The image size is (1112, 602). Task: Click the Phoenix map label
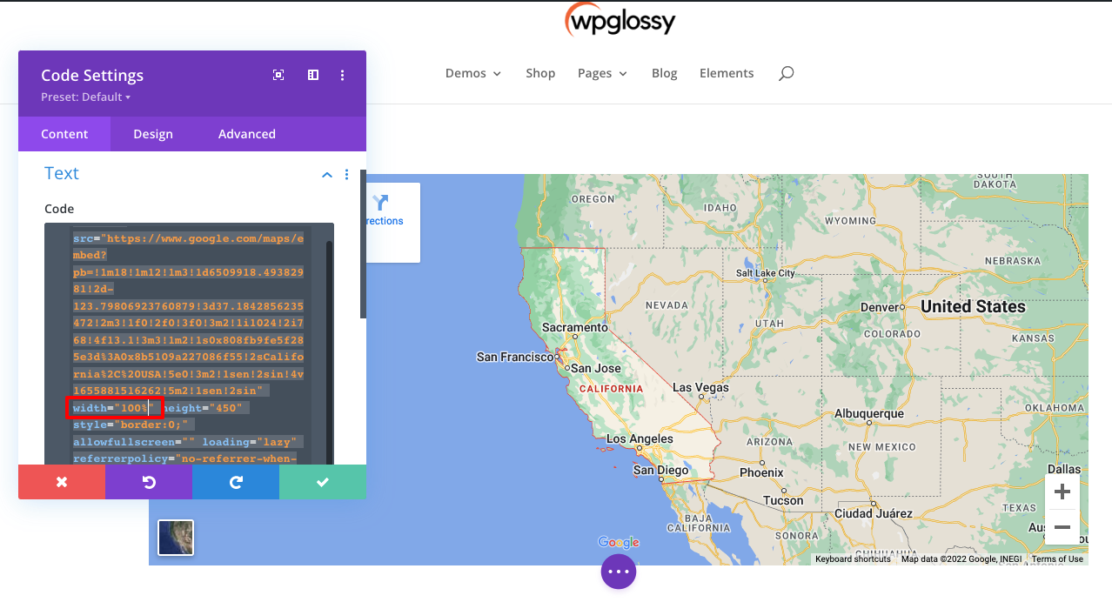coord(761,473)
